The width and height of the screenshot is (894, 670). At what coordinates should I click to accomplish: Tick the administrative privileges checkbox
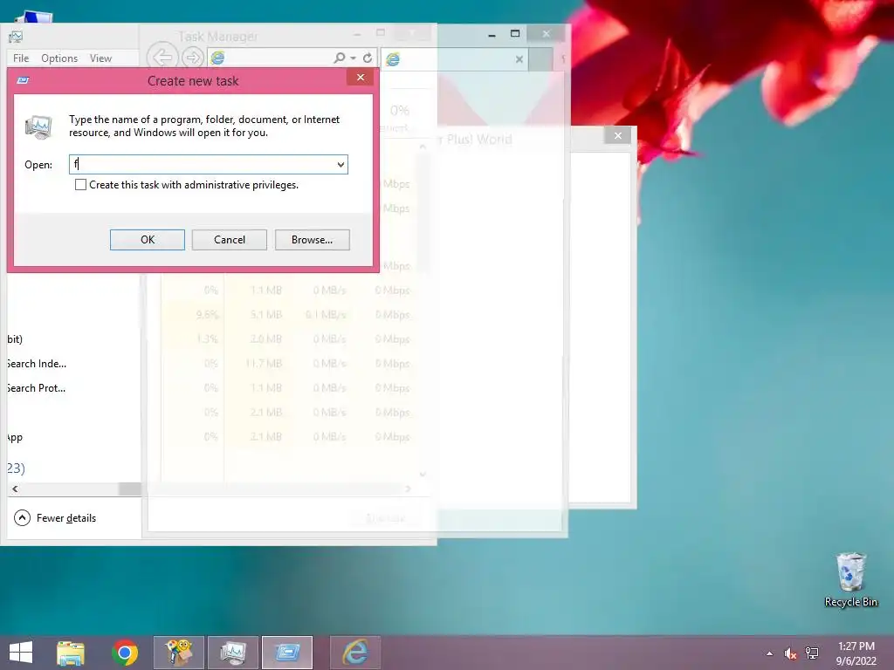[x=80, y=185]
